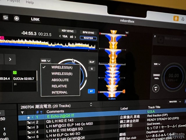Open the Help menu
The image size is (186, 140).
click(30, 2)
